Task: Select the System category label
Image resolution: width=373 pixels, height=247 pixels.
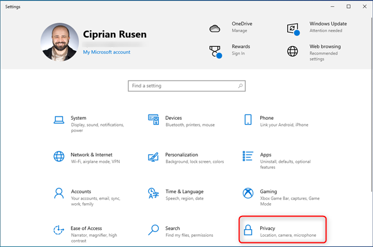Action: 78,118
